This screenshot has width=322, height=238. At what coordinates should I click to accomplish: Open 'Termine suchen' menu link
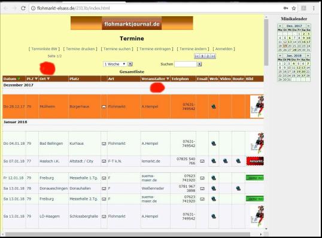click(117, 49)
